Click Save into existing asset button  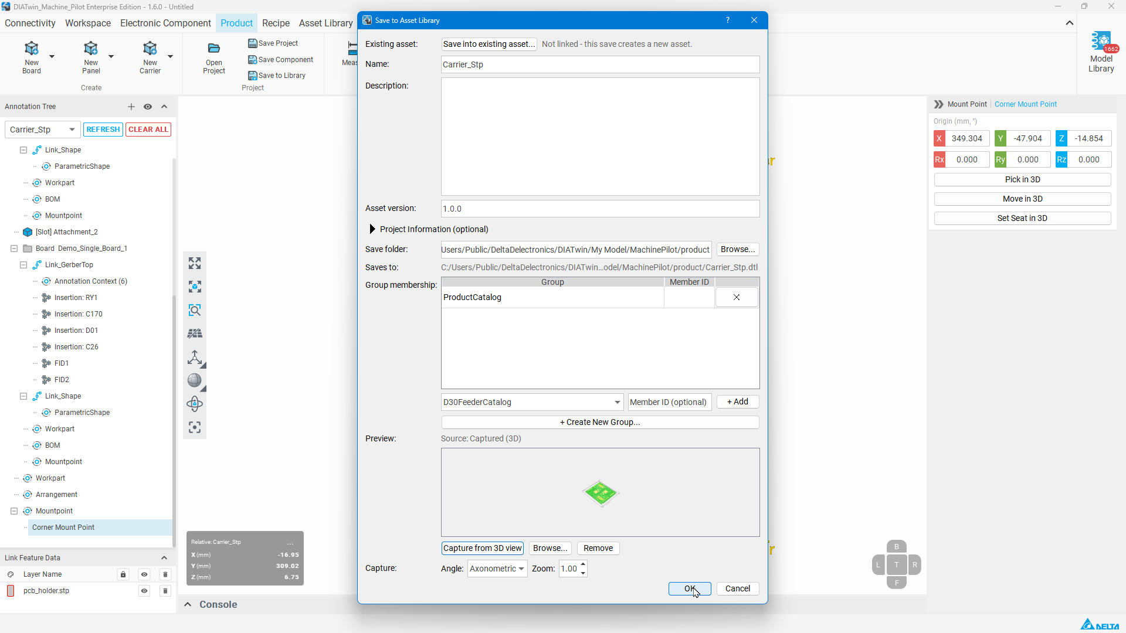tap(489, 44)
